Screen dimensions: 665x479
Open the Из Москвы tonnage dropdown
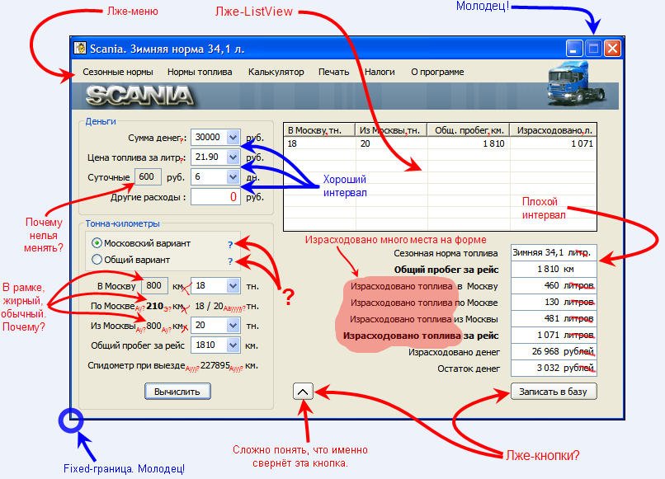(x=233, y=326)
